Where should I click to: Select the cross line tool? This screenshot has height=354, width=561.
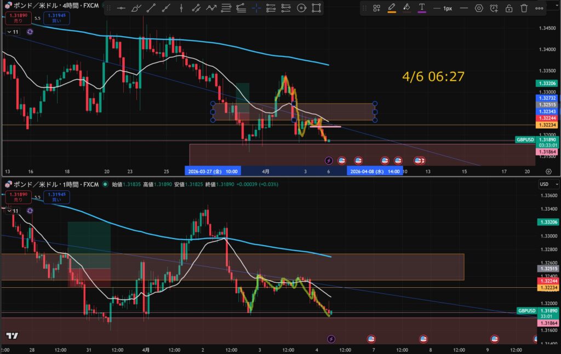[256, 8]
